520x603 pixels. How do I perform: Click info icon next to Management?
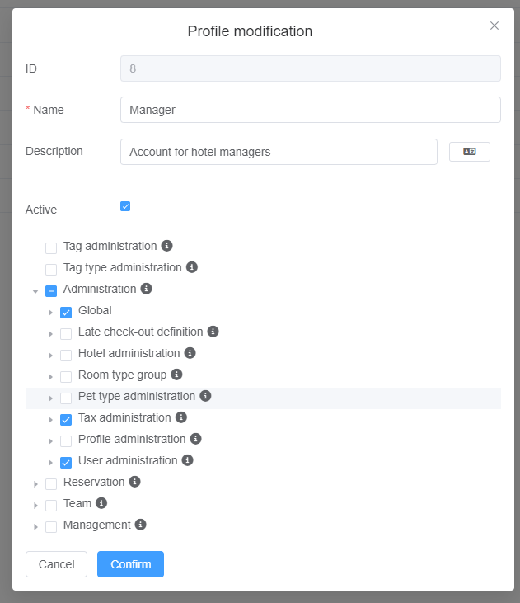point(140,525)
